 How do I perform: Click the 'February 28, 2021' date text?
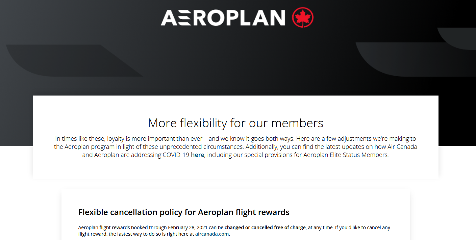(187, 228)
